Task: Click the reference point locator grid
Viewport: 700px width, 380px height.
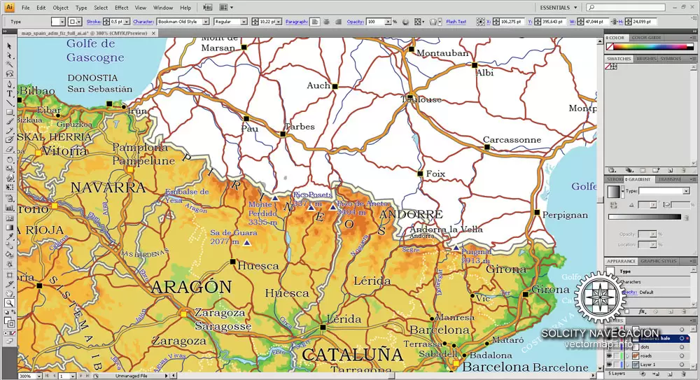Action: click(480, 22)
